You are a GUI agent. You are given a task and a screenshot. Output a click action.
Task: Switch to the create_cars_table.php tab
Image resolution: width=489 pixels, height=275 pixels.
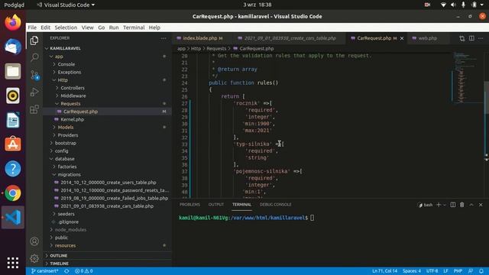click(x=290, y=38)
